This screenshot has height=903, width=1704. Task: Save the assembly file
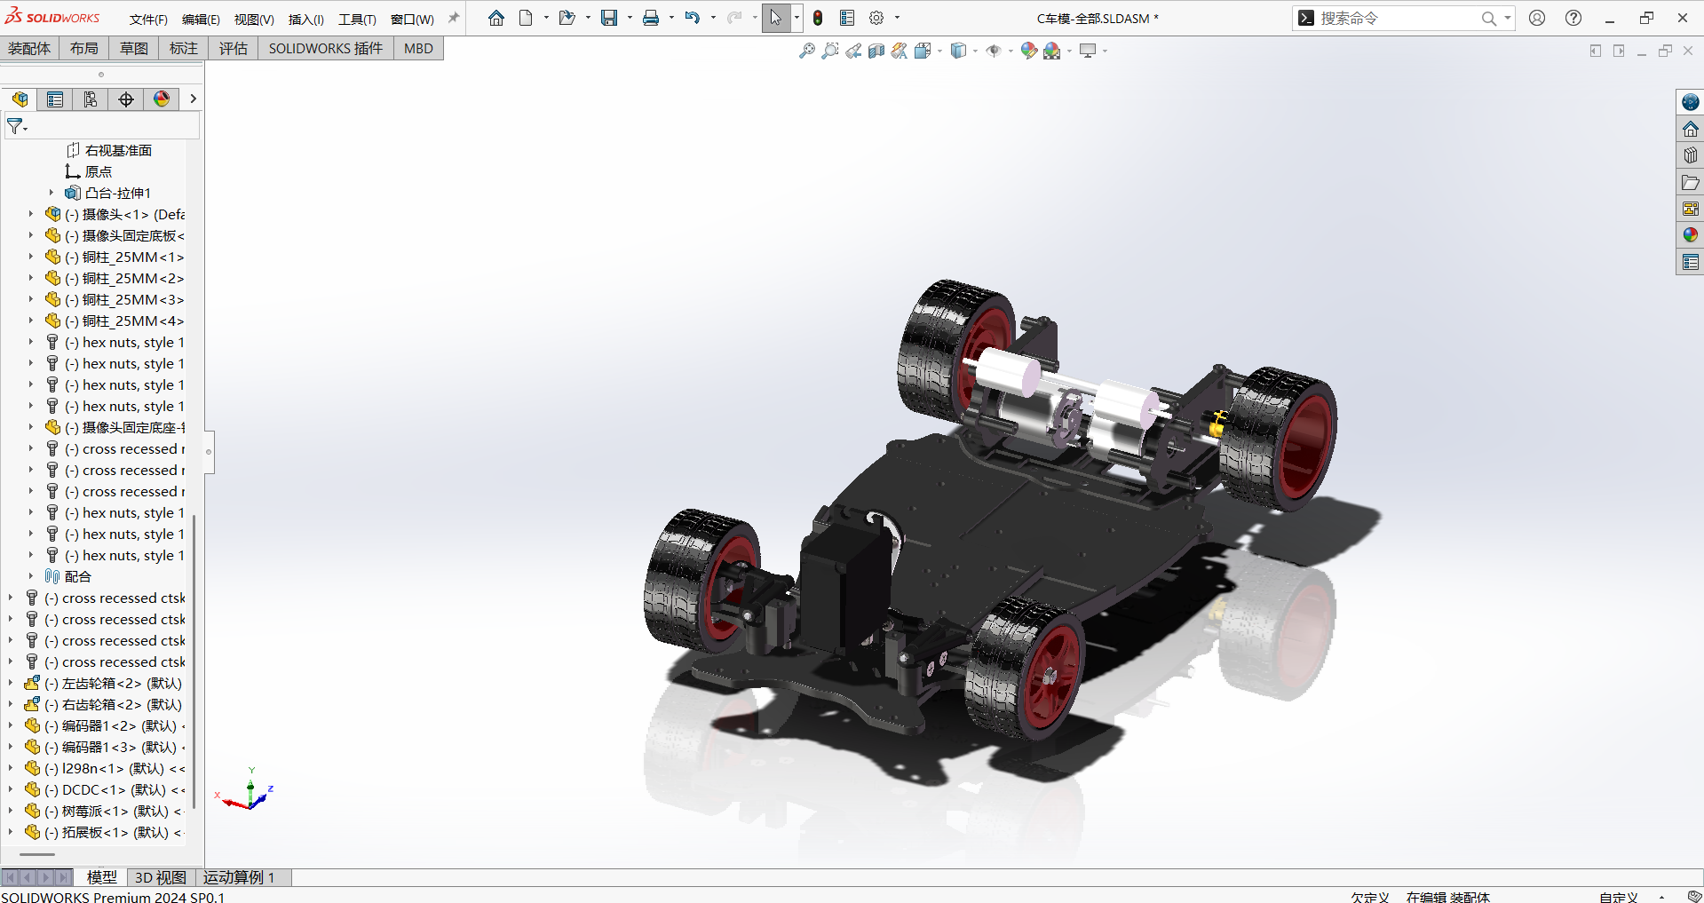[609, 18]
